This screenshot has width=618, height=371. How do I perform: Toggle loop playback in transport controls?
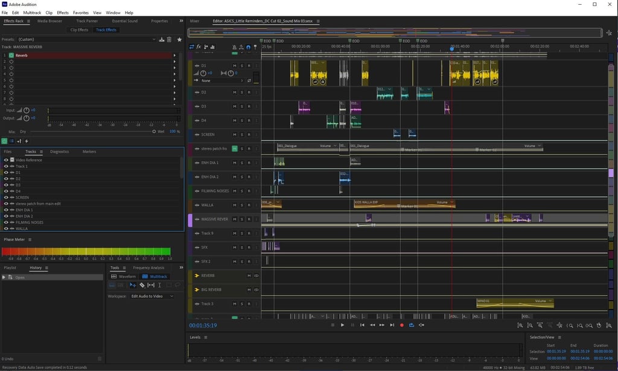coord(412,325)
